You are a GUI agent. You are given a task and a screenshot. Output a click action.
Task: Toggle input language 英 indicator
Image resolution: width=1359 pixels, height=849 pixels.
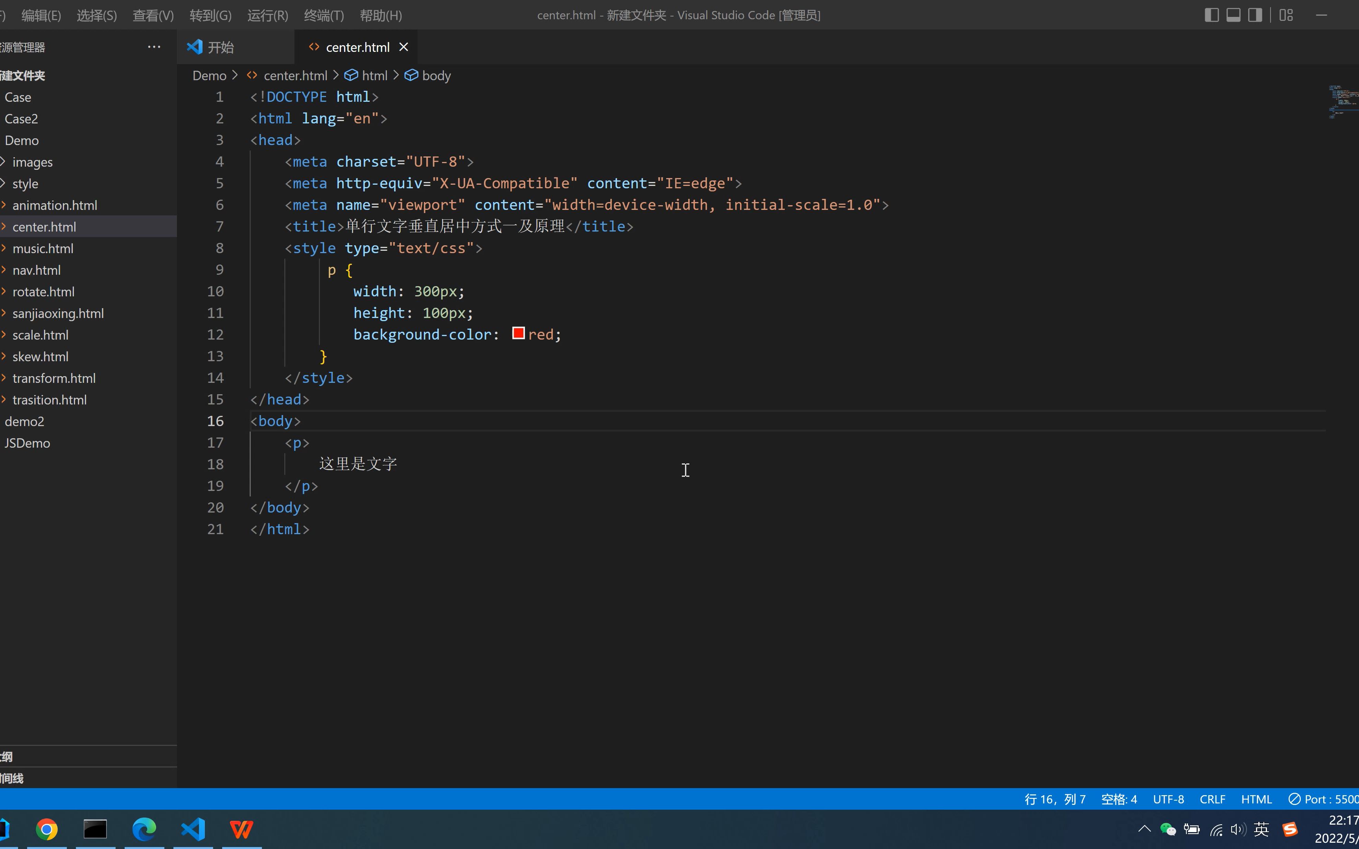pyautogui.click(x=1261, y=829)
